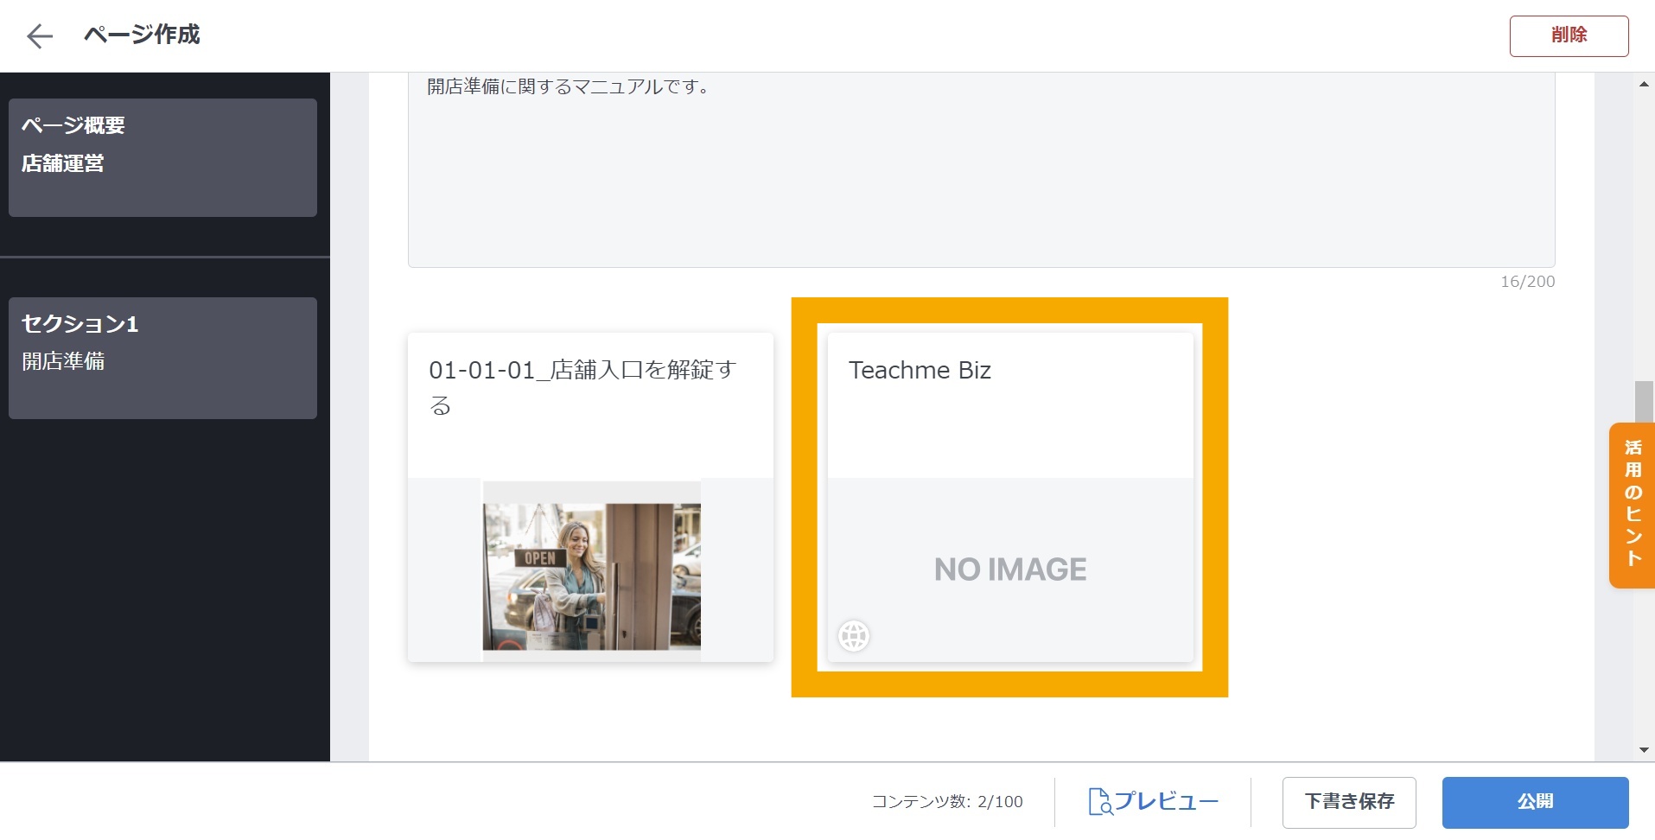Select ページ概要 店舗運営 in sidebar
This screenshot has width=1655, height=840.
point(162,157)
